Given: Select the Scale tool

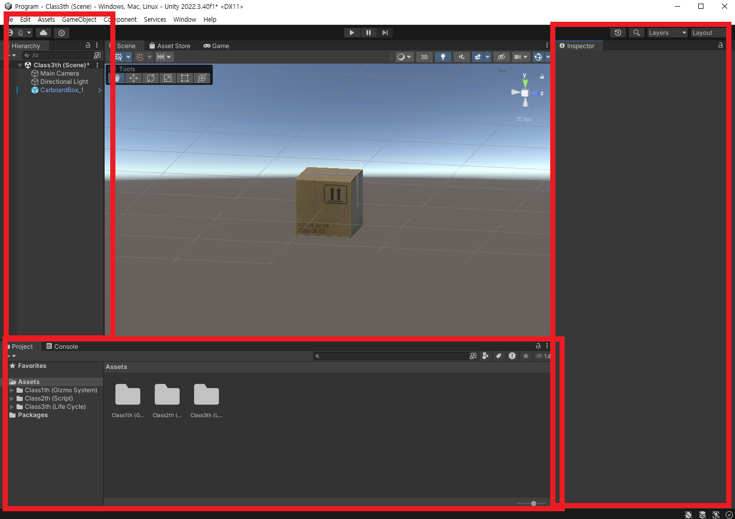Looking at the screenshot, I should click(x=167, y=78).
